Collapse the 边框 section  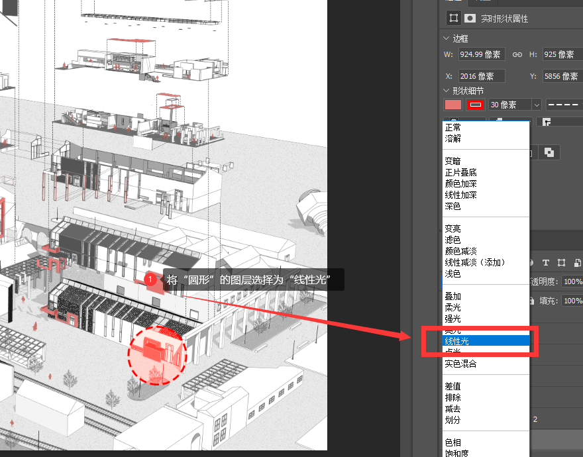447,38
